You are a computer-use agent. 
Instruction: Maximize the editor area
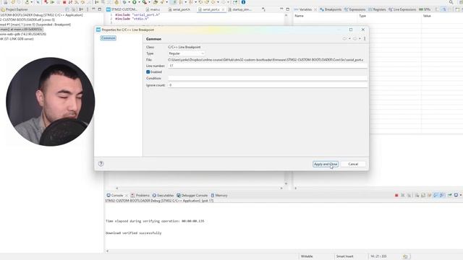pyautogui.click(x=288, y=9)
